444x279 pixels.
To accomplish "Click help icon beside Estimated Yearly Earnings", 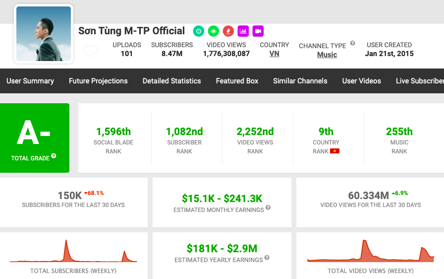I will (267, 258).
